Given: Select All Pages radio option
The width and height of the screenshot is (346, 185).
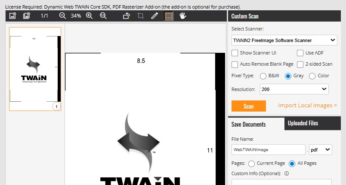Looking at the screenshot, I should (292, 164).
